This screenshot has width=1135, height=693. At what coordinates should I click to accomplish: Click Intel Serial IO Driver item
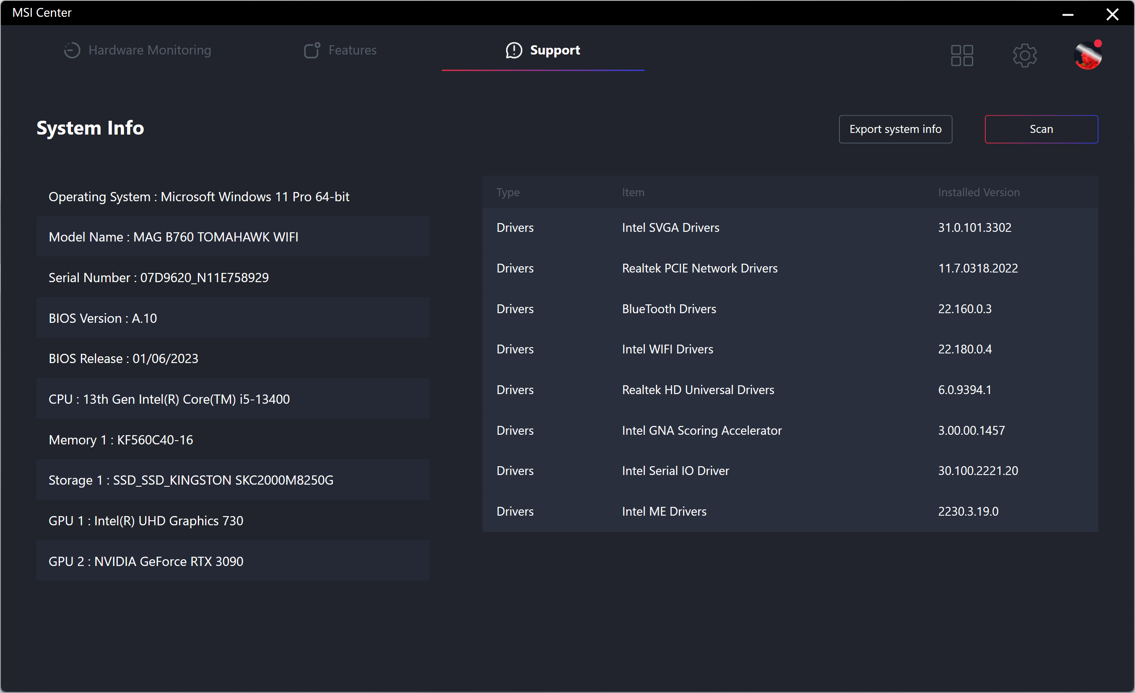675,471
